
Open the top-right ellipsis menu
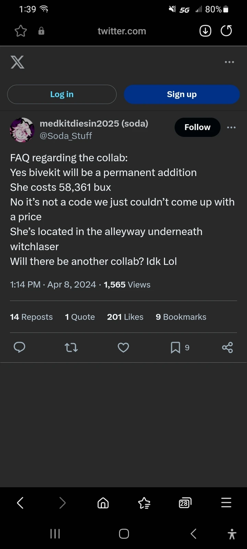[x=229, y=62]
